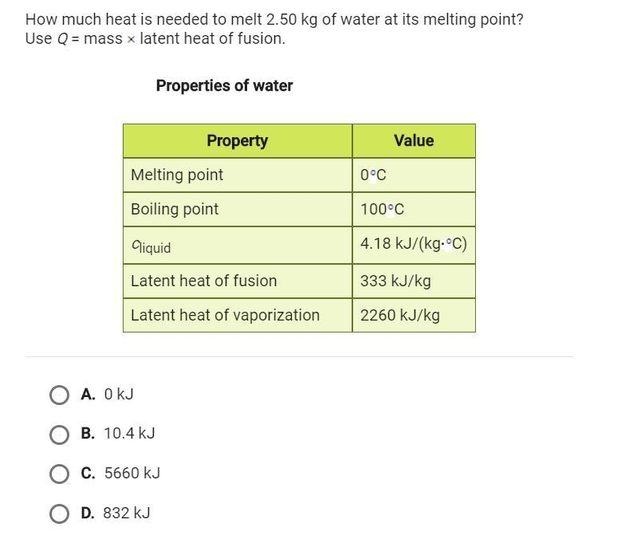Viewport: 625px width, 543px height.
Task: Click the Latent heat of fusion cell
Action: (x=238, y=281)
